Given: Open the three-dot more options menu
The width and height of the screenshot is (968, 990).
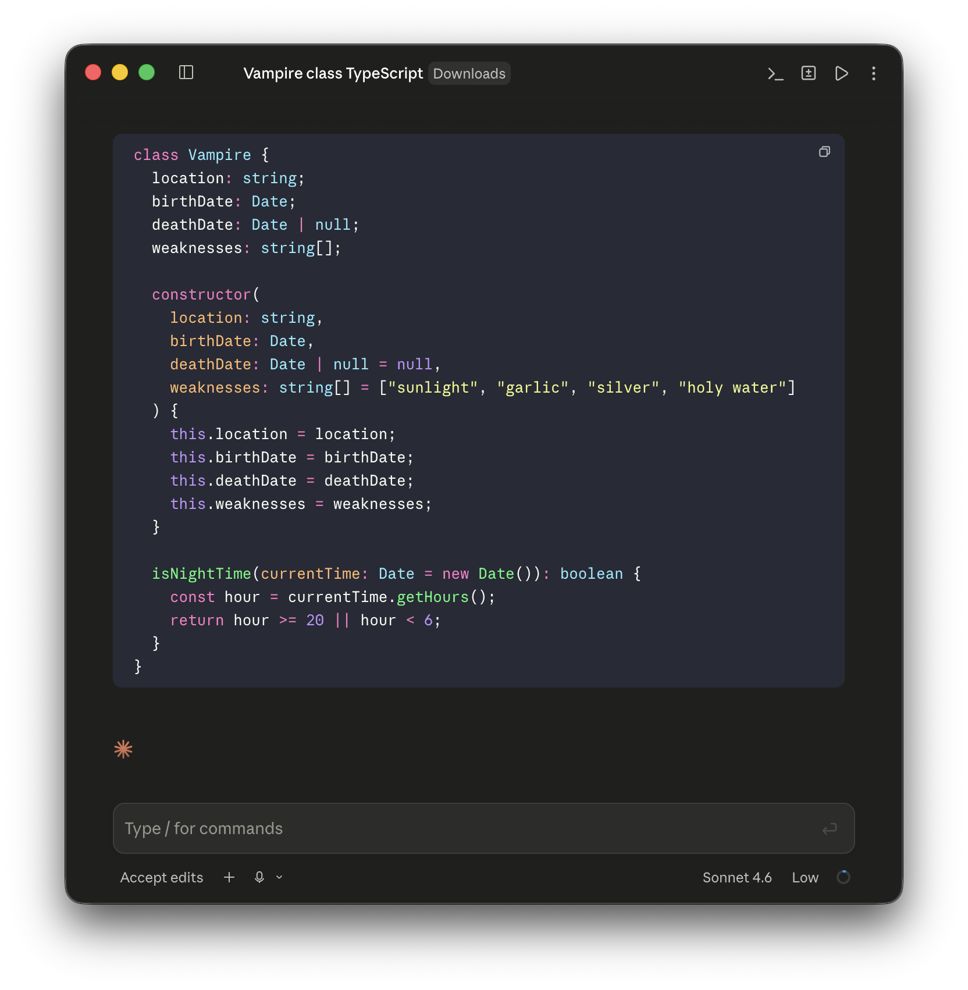Looking at the screenshot, I should 874,73.
